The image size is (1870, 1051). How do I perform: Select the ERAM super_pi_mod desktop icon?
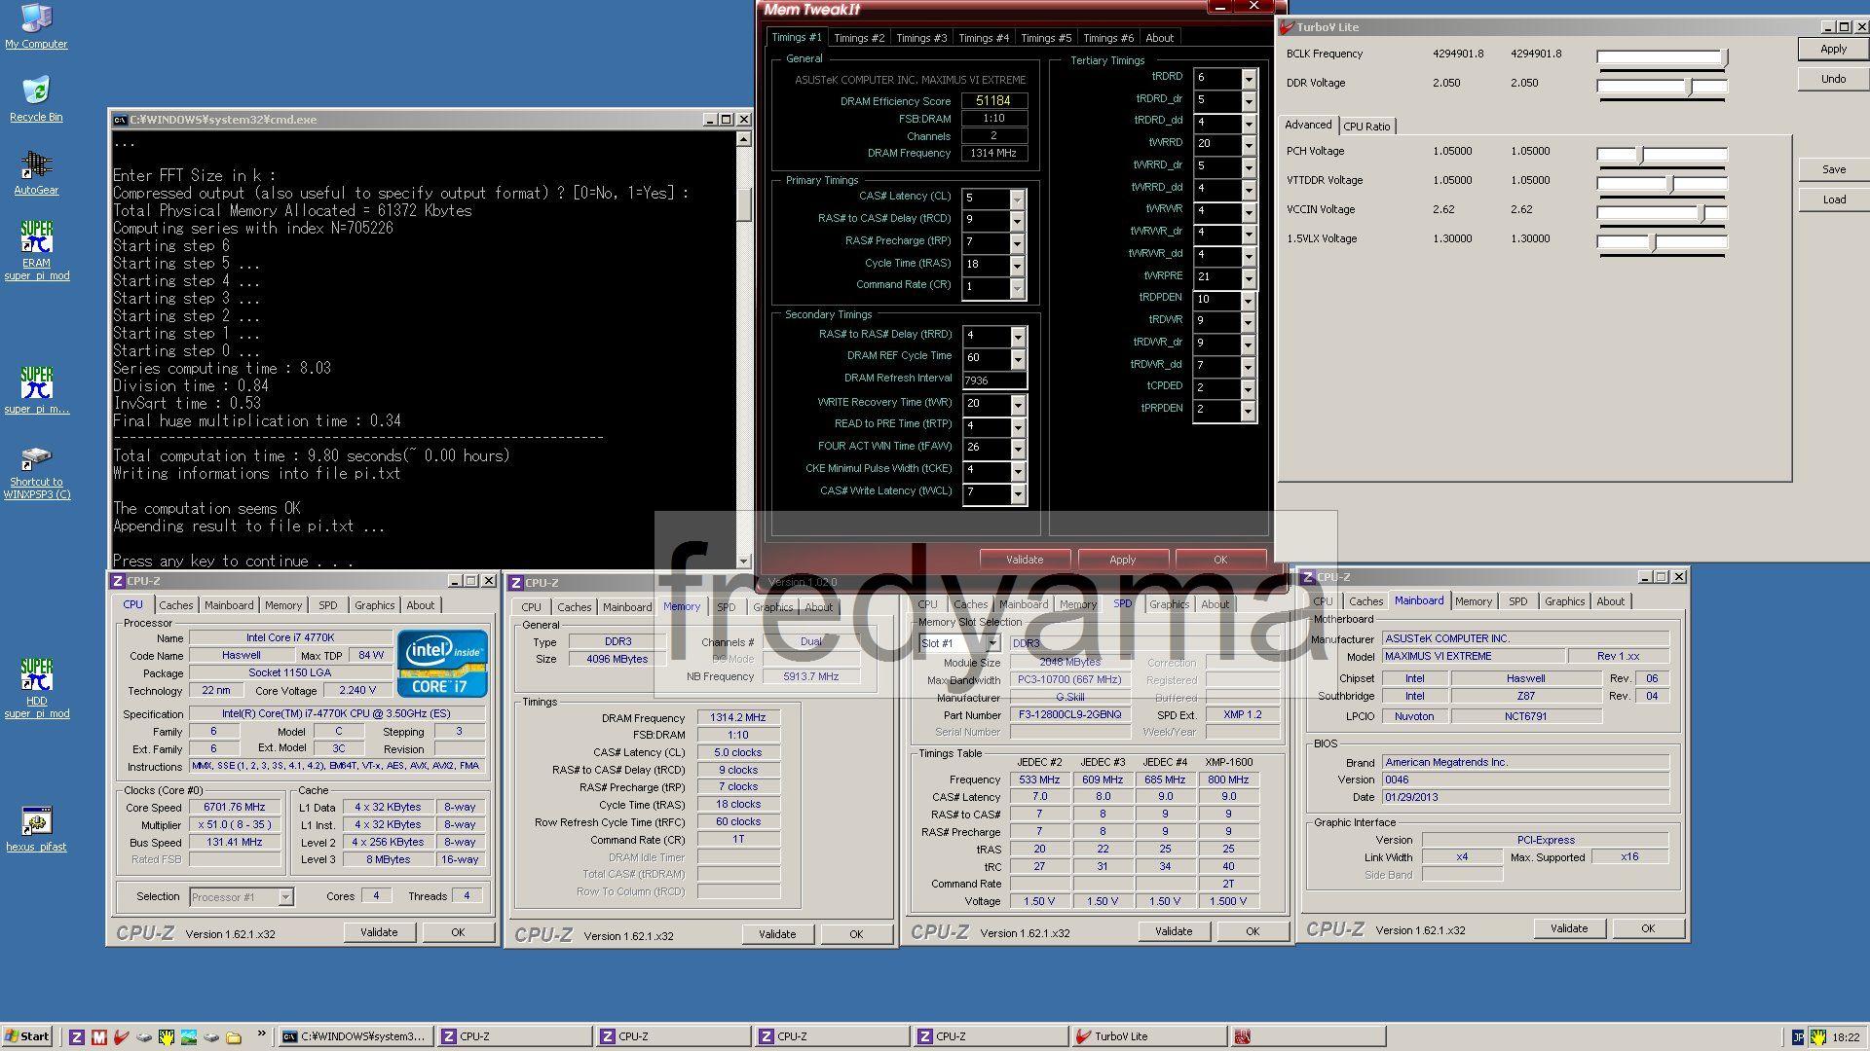coord(36,250)
